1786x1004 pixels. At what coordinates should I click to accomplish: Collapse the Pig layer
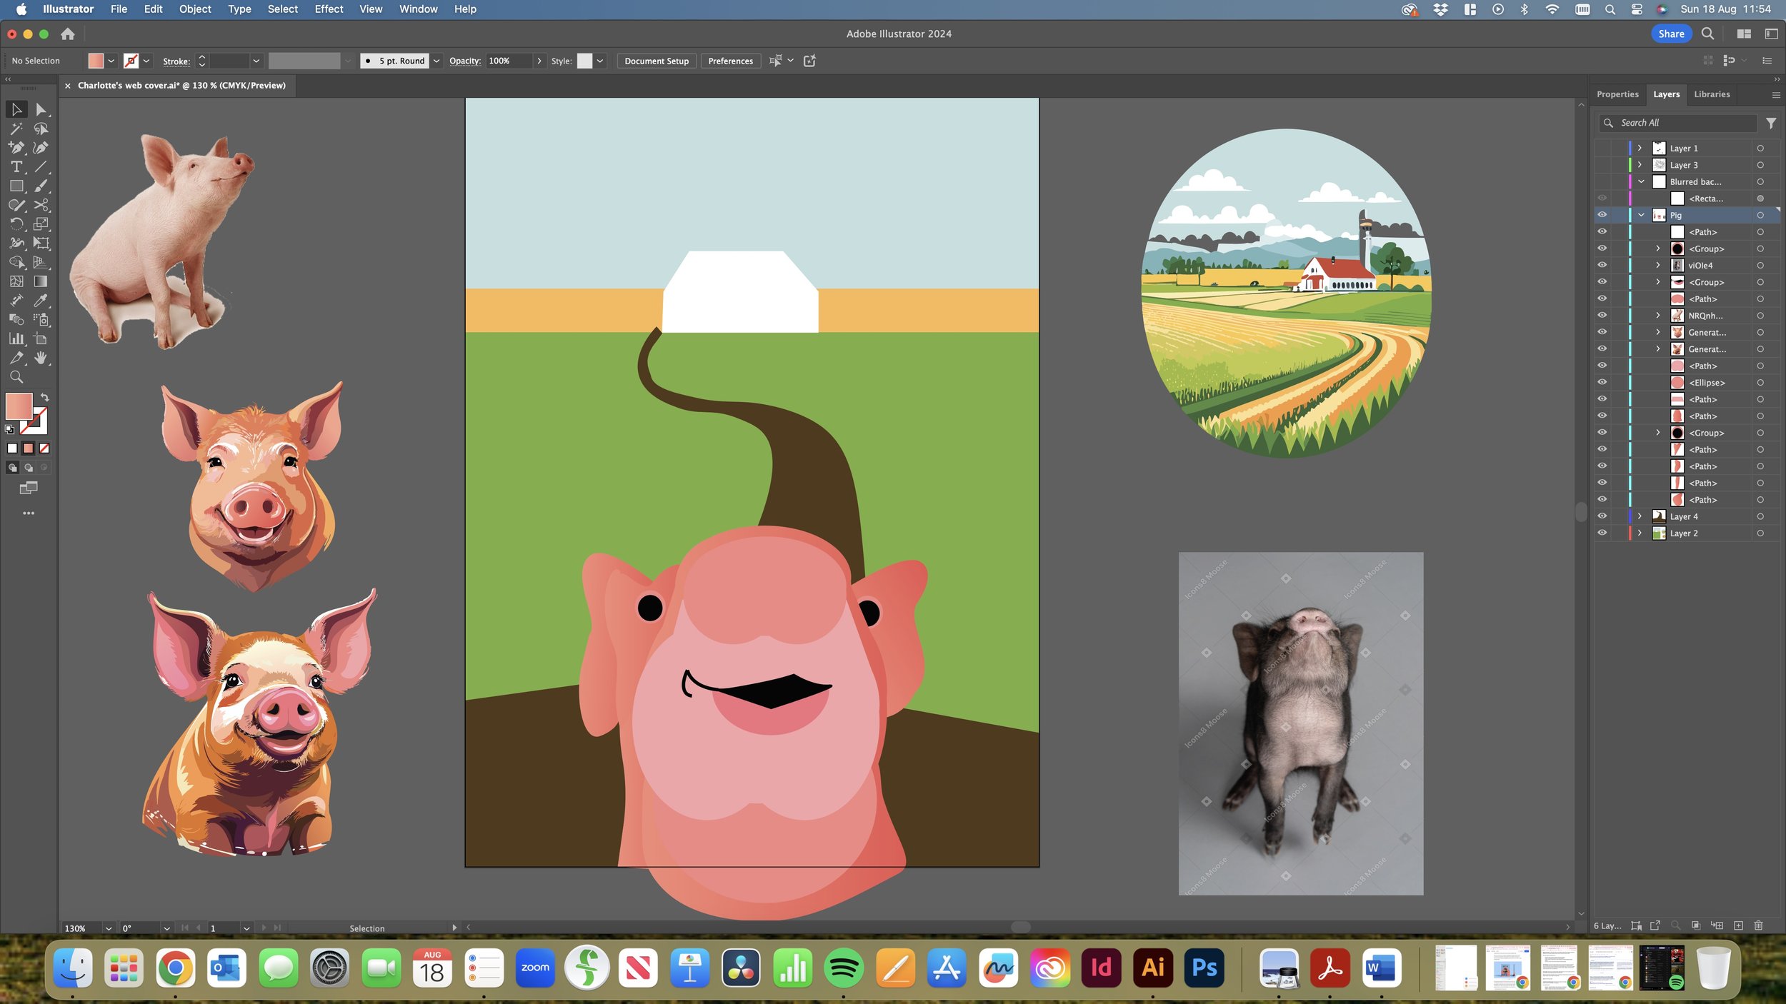(1641, 215)
